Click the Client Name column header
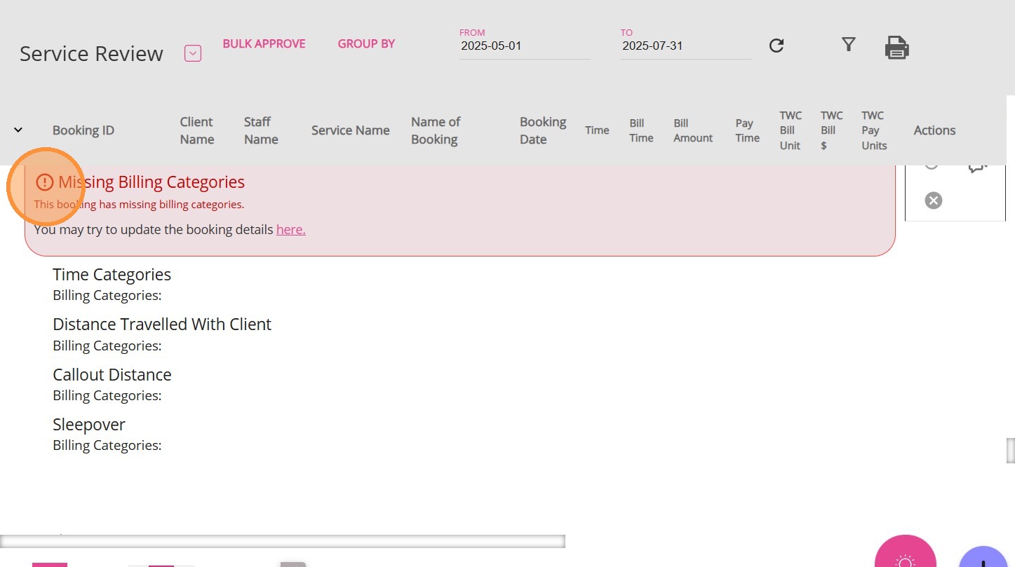The image size is (1015, 567). (x=197, y=130)
